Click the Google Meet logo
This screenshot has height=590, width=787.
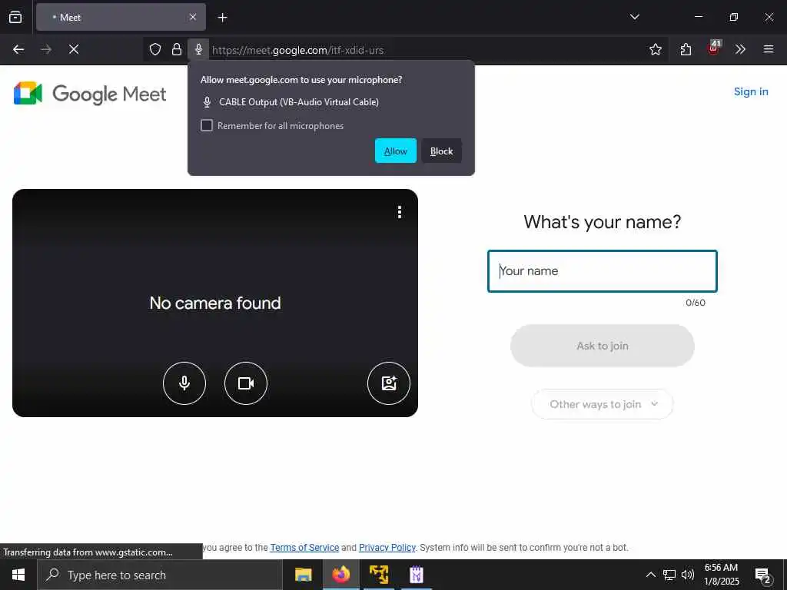90,93
